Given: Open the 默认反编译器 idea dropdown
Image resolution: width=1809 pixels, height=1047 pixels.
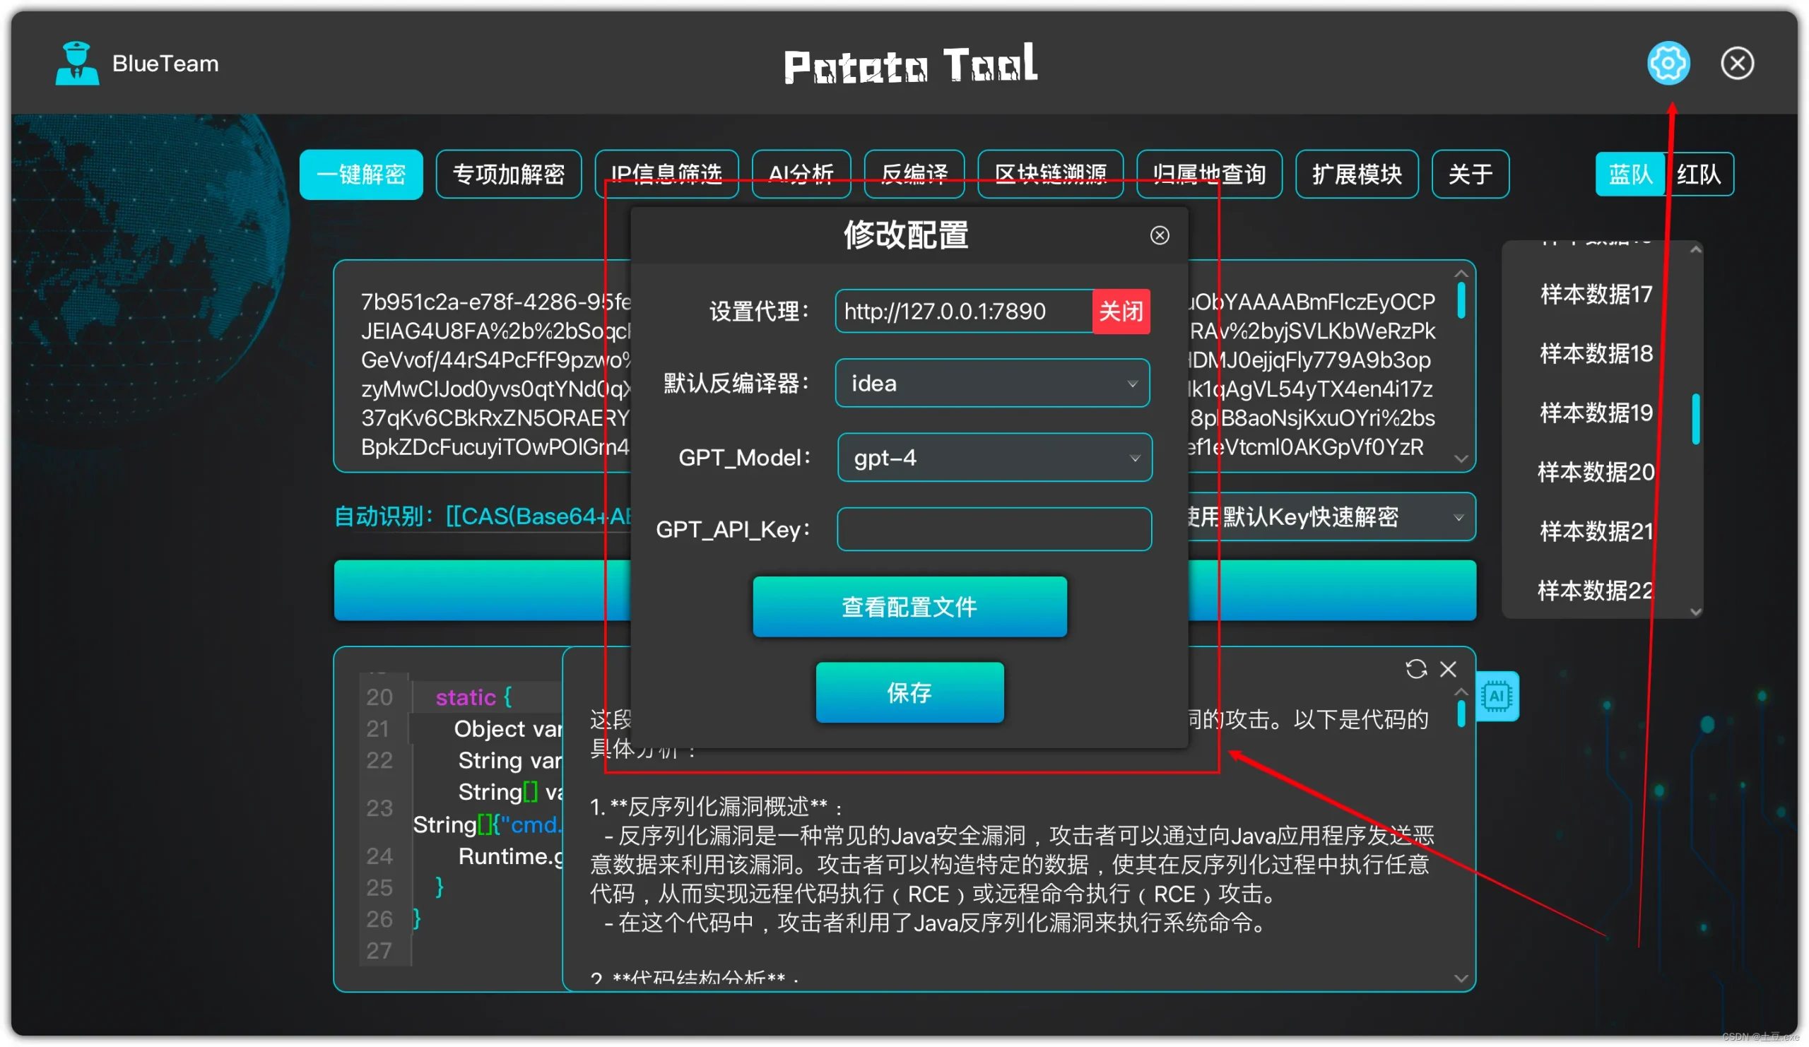Looking at the screenshot, I should (992, 383).
